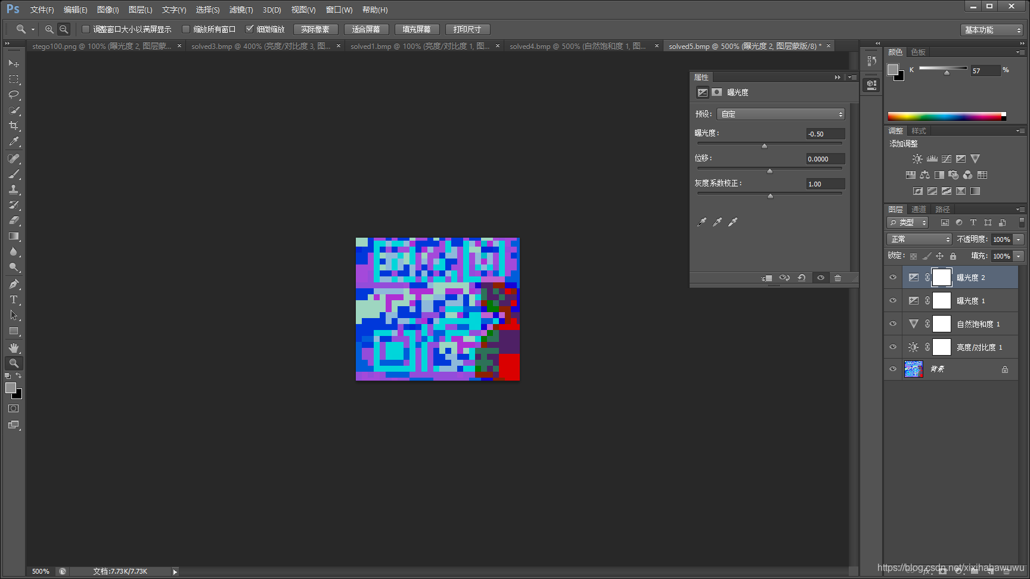Open the Properties panel flyout menu
1030x579 pixels.
tap(853, 77)
